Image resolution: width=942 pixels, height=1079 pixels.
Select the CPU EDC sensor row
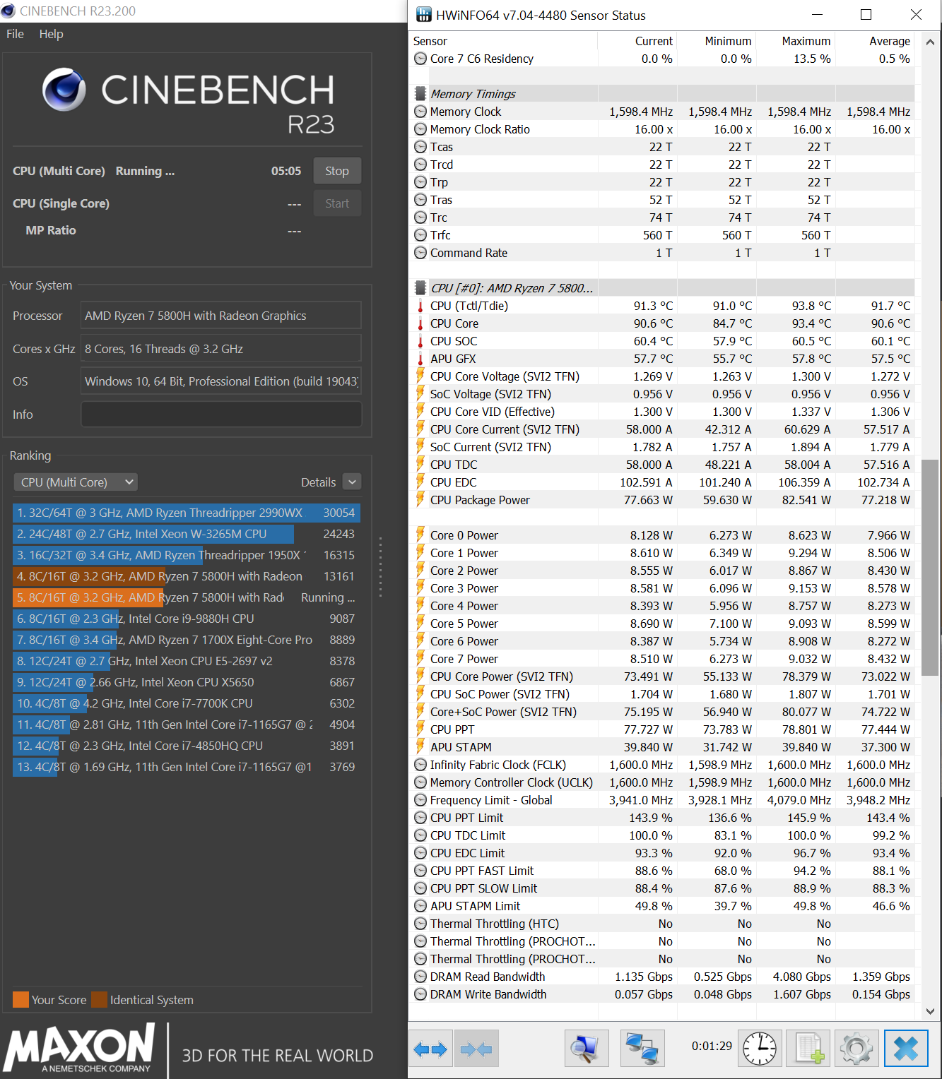tap(664, 482)
